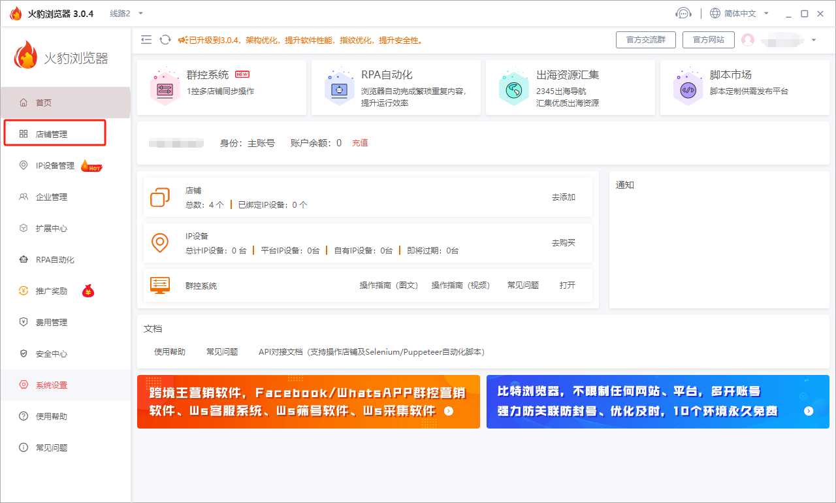The image size is (836, 503).
Task: Open the online customer service chat
Action: [x=683, y=12]
